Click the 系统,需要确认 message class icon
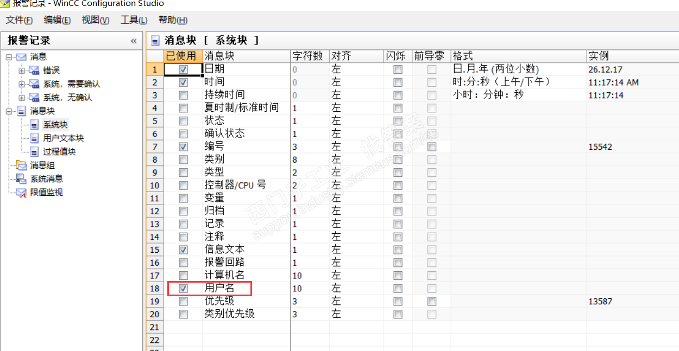 34,84
